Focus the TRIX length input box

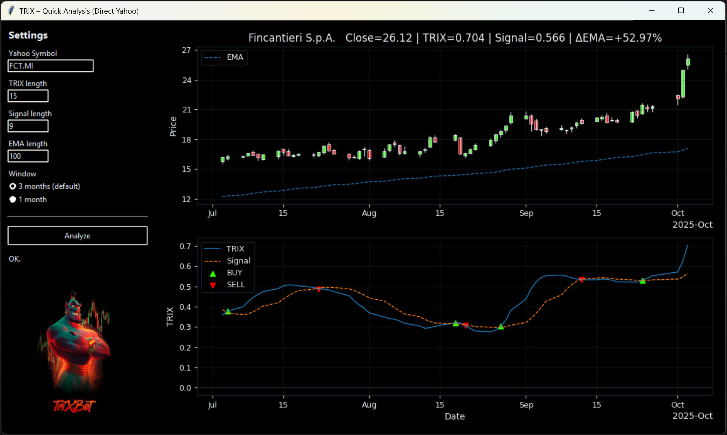pos(28,96)
